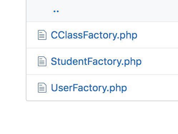The image size is (178, 134).
Task: Click the file icon beside UserFactory.php
Action: pos(42,88)
